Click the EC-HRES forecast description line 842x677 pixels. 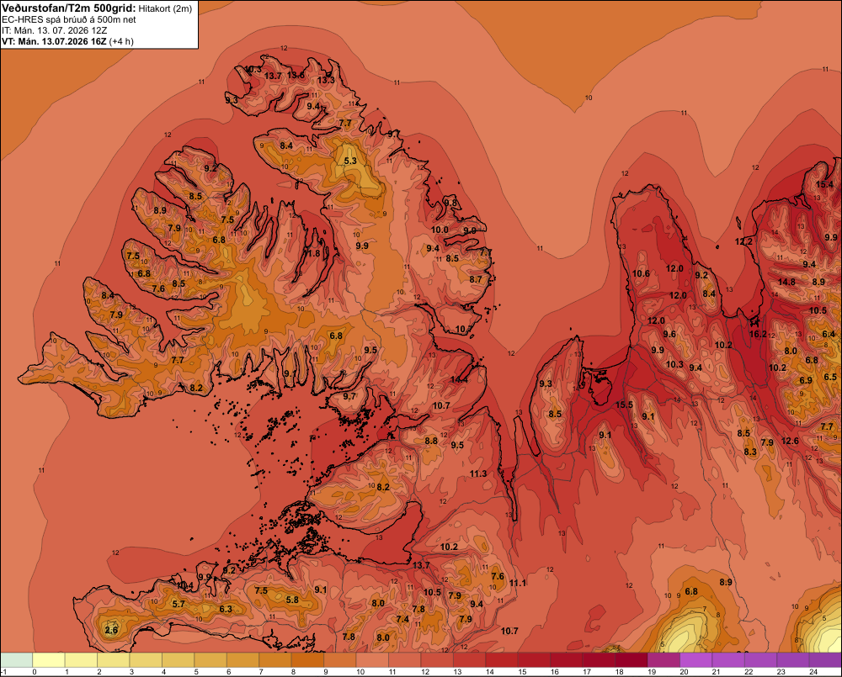(69, 19)
